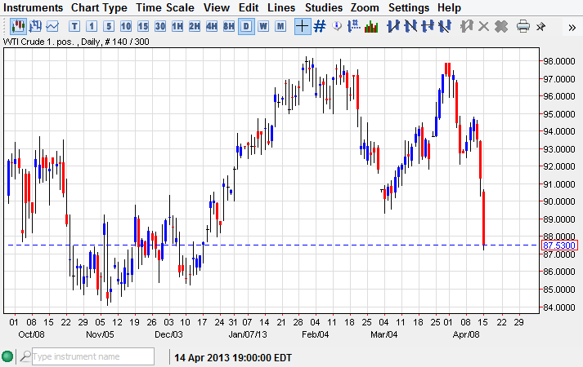Click the 14 Apr 2013 19:00:00 EDT timestamp
This screenshot has width=583, height=367.
coord(233,358)
